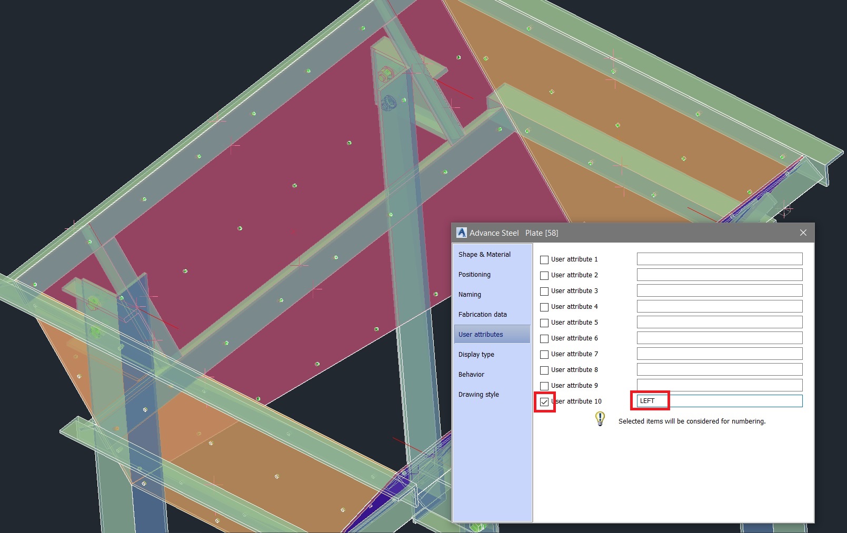Enable the User attribute 5 checkbox
Image resolution: width=847 pixels, height=533 pixels.
[544, 322]
